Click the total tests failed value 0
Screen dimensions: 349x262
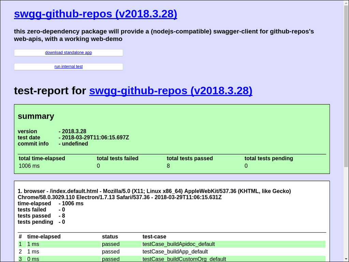click(98, 166)
